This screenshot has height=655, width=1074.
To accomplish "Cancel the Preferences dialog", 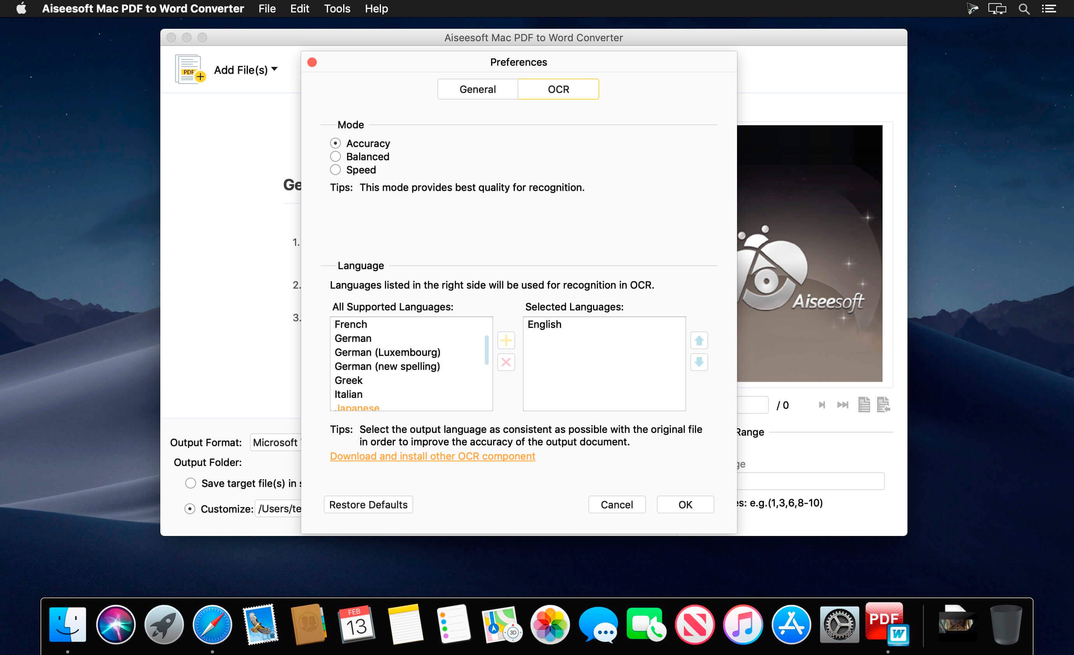I will [x=616, y=504].
